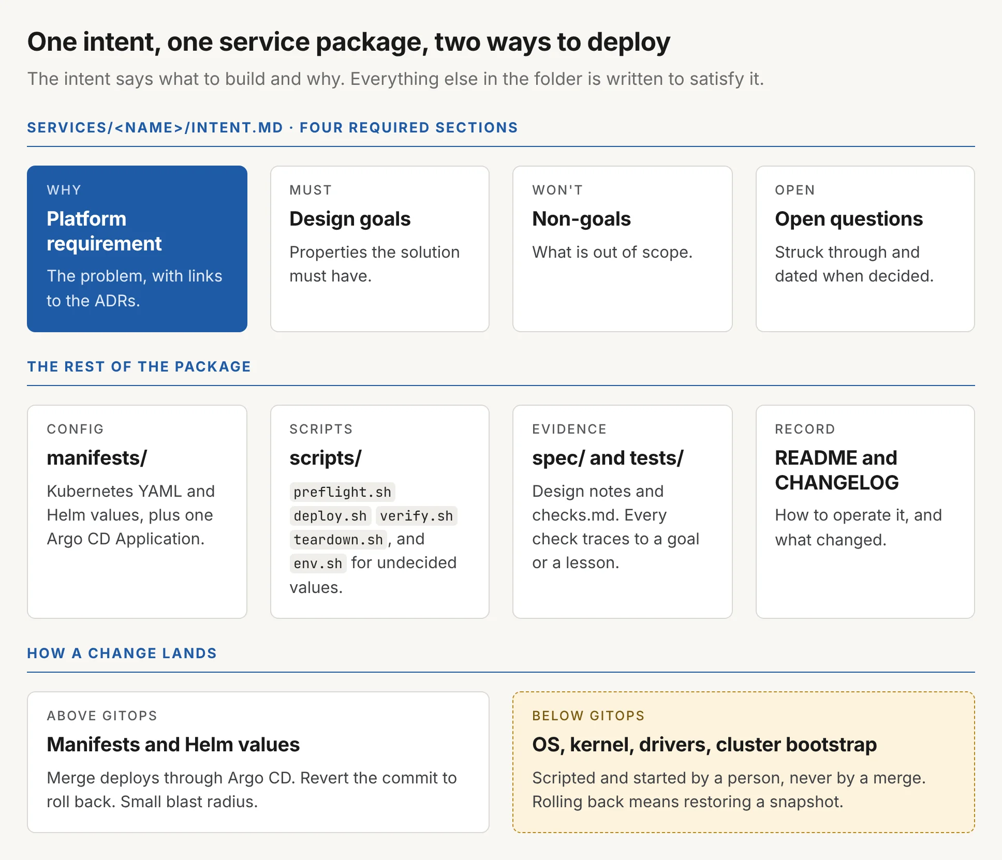Select the 'manifests/' card title

coord(97,458)
